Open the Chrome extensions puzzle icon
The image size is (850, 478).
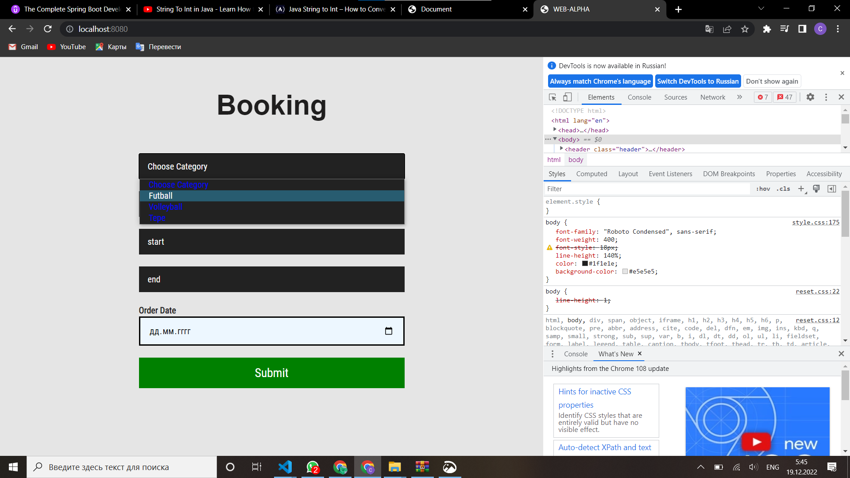(767, 29)
